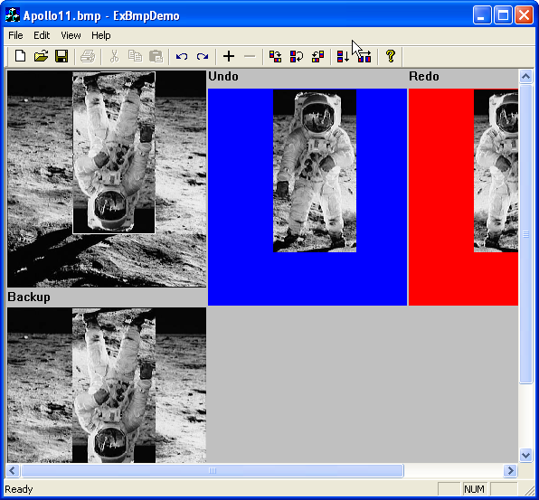Click the flip vertical down-arrow icon
Image resolution: width=539 pixels, height=500 pixels.
[343, 56]
